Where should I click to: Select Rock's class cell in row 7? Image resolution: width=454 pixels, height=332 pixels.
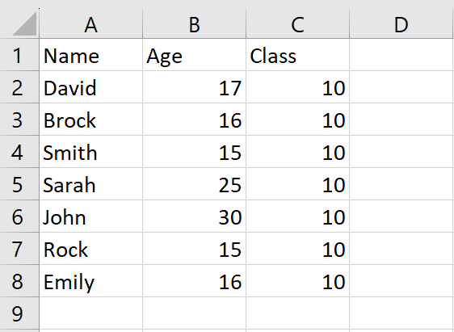[297, 249]
